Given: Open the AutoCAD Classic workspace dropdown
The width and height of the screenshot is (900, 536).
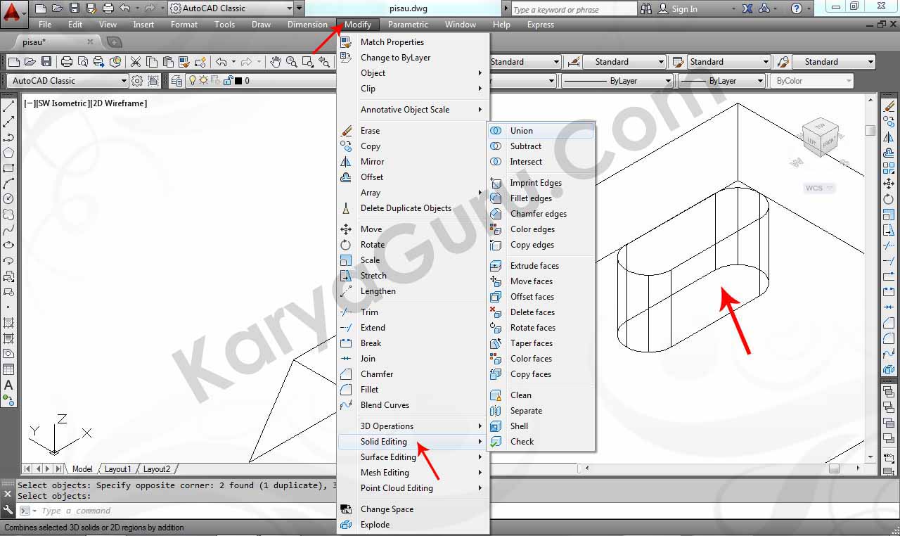Looking at the screenshot, I should pos(231,8).
